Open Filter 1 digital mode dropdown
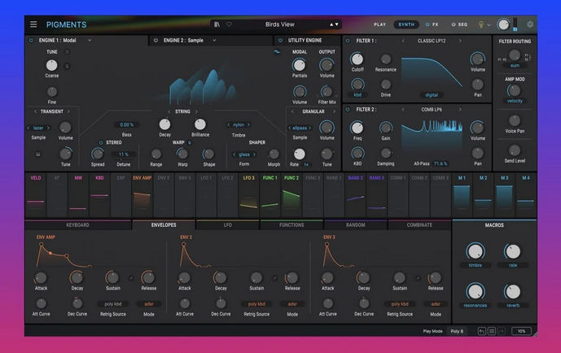The width and height of the screenshot is (561, 353). point(432,94)
